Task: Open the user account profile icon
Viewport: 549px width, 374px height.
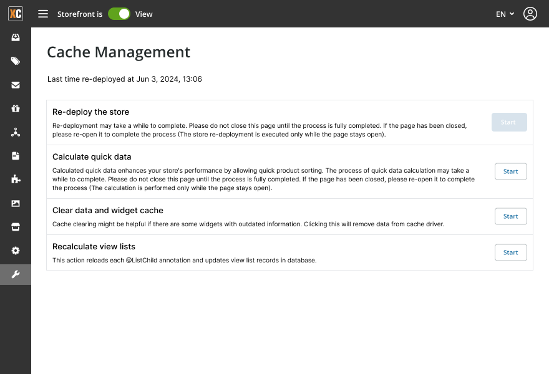Action: point(530,14)
